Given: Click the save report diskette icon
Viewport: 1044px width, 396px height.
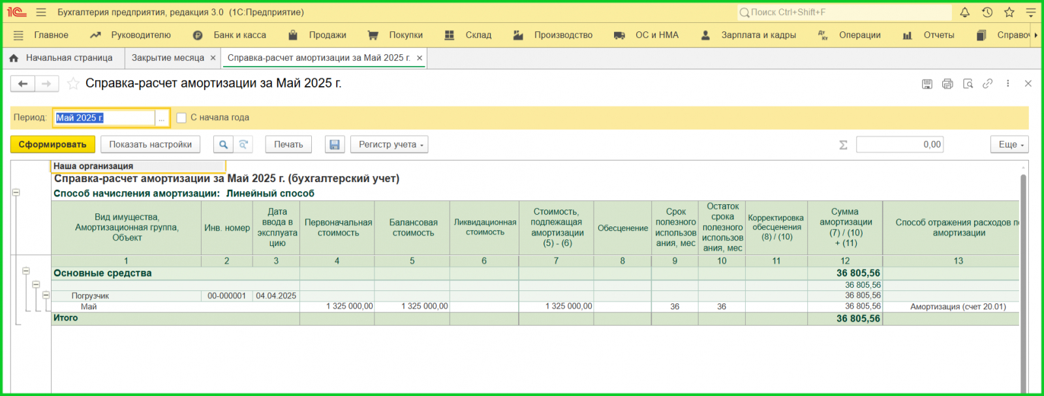Looking at the screenshot, I should (927, 84).
